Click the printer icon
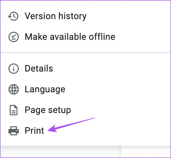The width and height of the screenshot is (171, 158). tap(14, 131)
